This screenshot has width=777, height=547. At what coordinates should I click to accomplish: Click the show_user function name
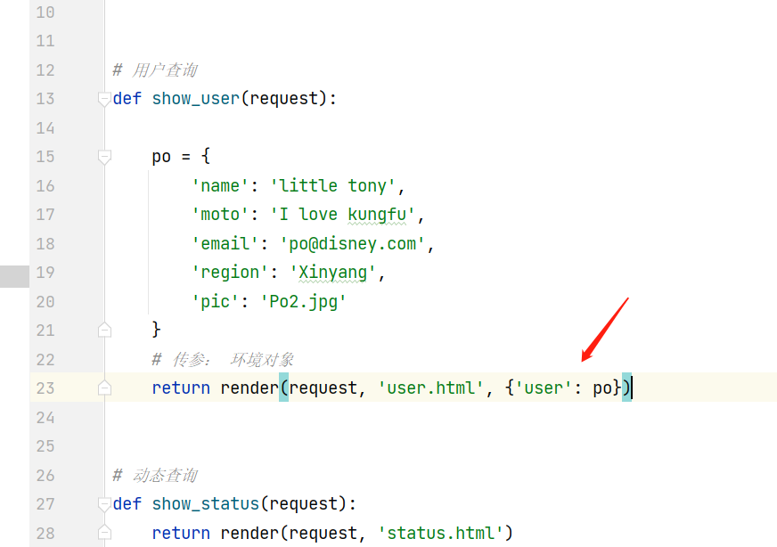click(x=196, y=99)
